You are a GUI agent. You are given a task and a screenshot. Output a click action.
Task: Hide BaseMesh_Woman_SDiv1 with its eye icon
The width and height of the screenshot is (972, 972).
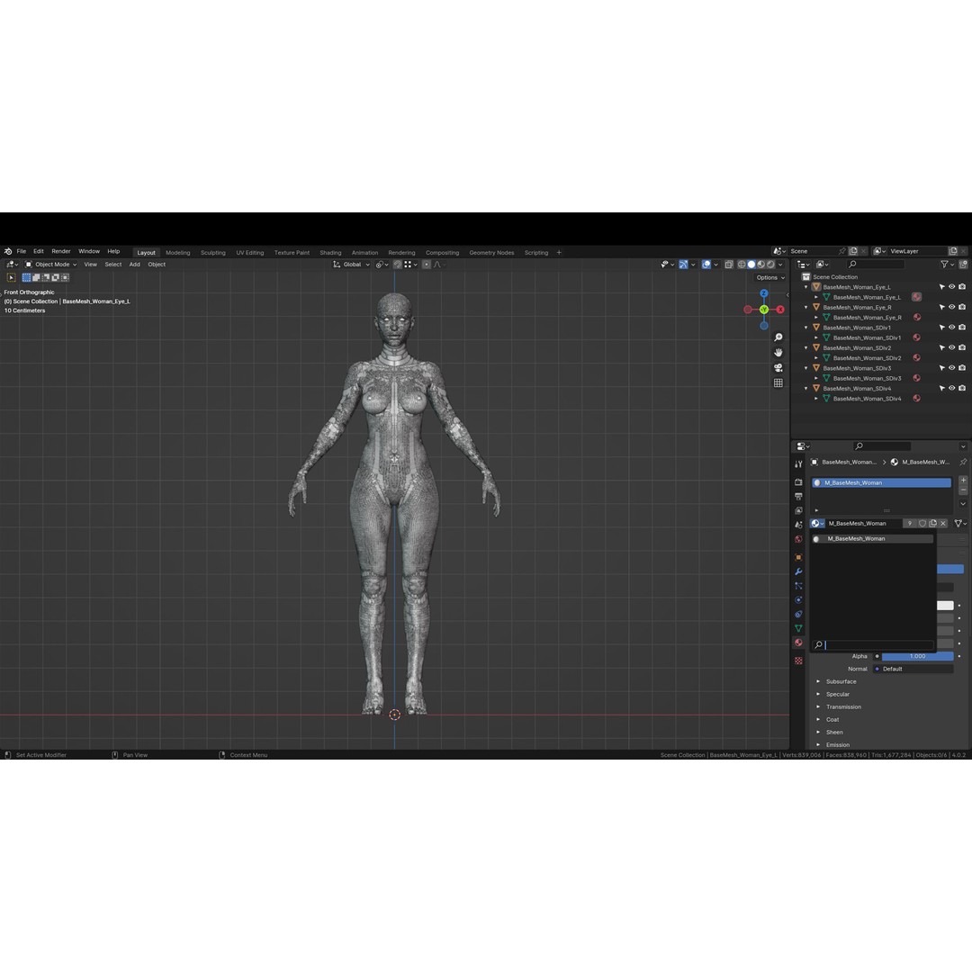951,328
